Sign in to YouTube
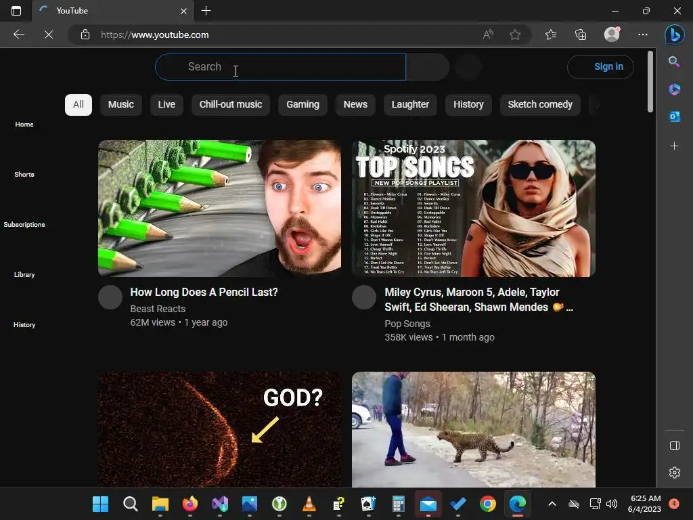Viewport: 693px width, 520px height. tap(601, 67)
